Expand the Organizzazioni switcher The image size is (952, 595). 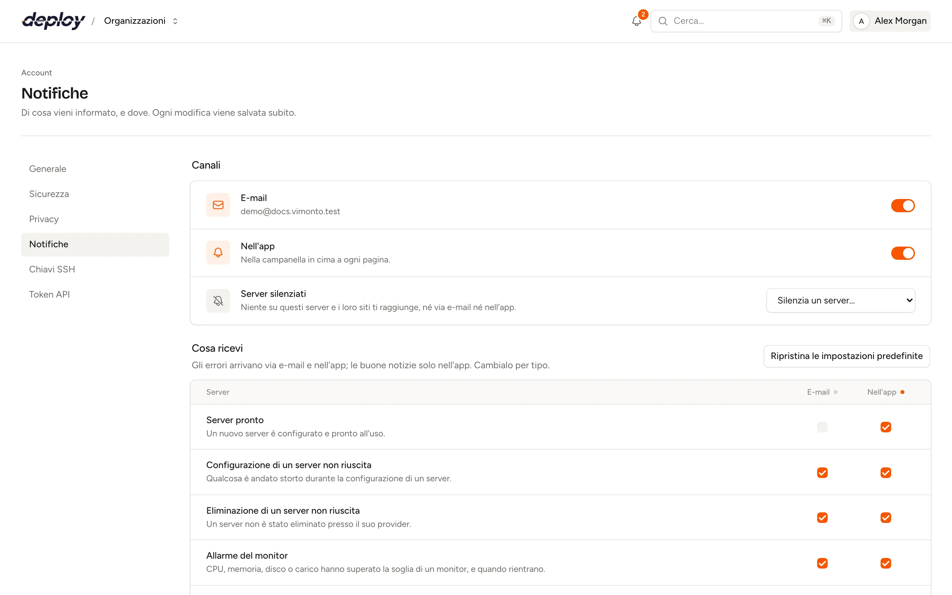click(x=141, y=21)
